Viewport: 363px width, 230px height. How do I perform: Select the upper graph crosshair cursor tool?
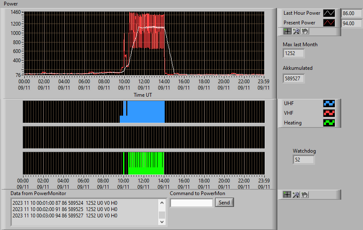[287, 31]
